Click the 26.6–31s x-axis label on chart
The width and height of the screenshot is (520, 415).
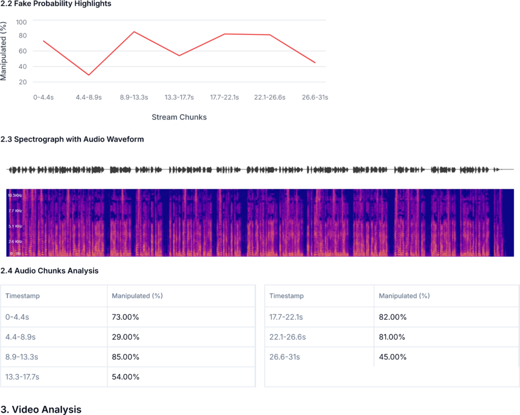[315, 97]
